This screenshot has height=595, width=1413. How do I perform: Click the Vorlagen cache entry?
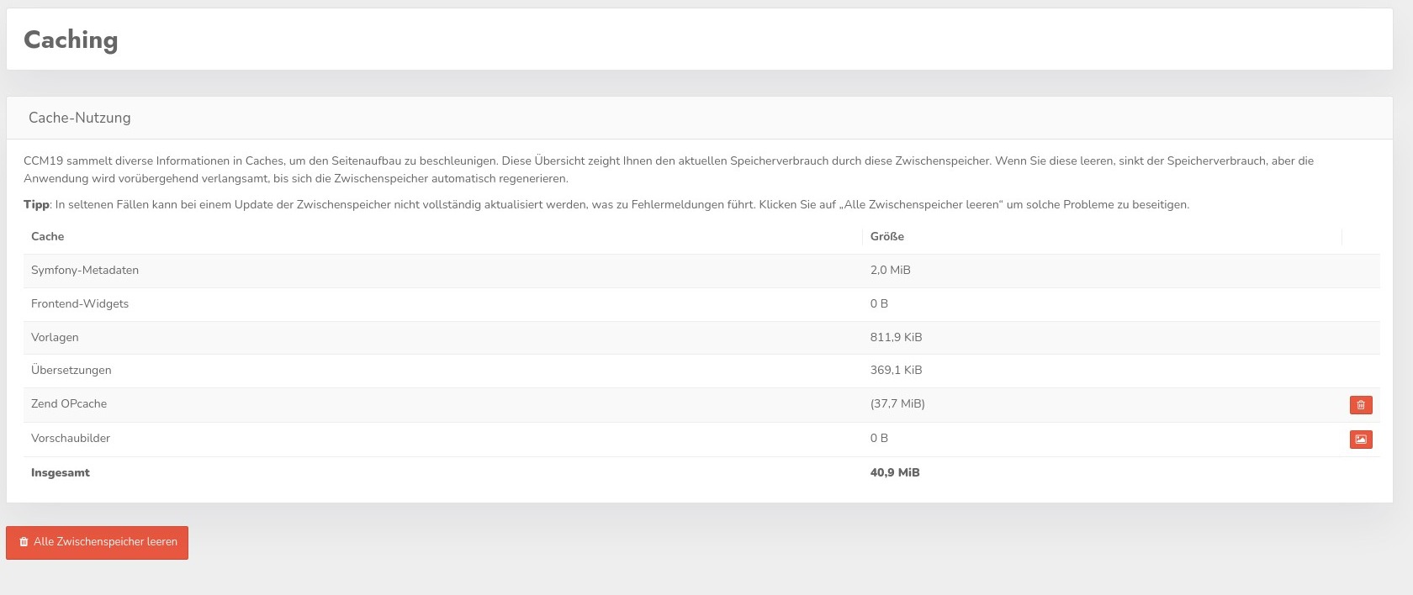(55, 338)
